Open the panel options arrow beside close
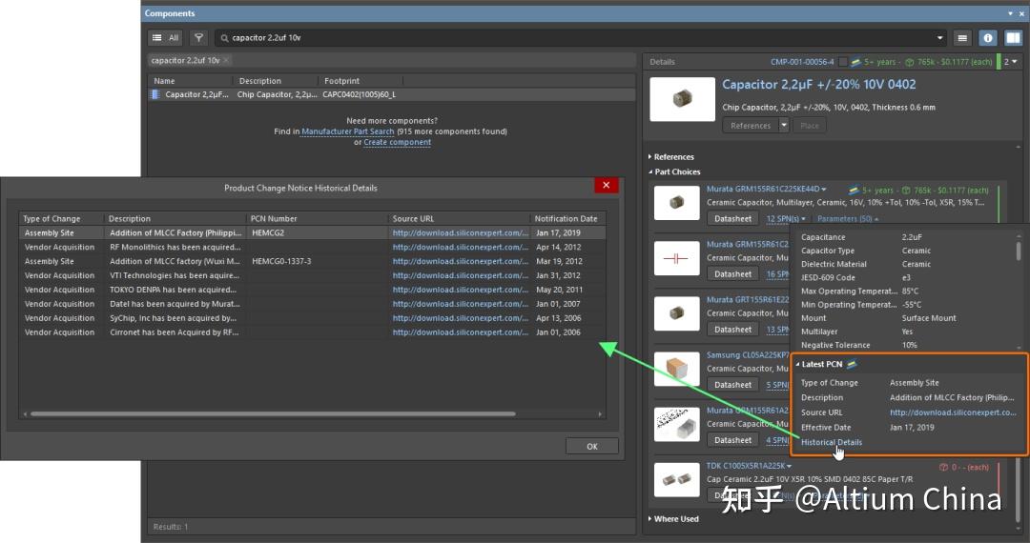Viewport: 1030px width, 543px height. [x=1010, y=13]
